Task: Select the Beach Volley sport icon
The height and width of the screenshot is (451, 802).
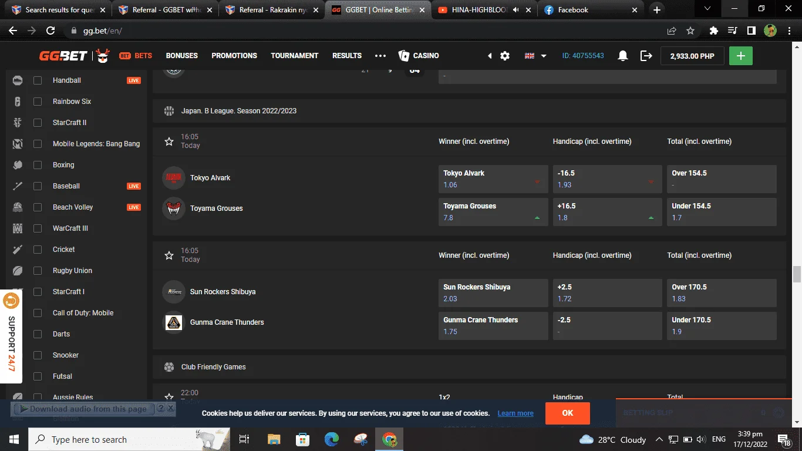Action: coord(18,207)
